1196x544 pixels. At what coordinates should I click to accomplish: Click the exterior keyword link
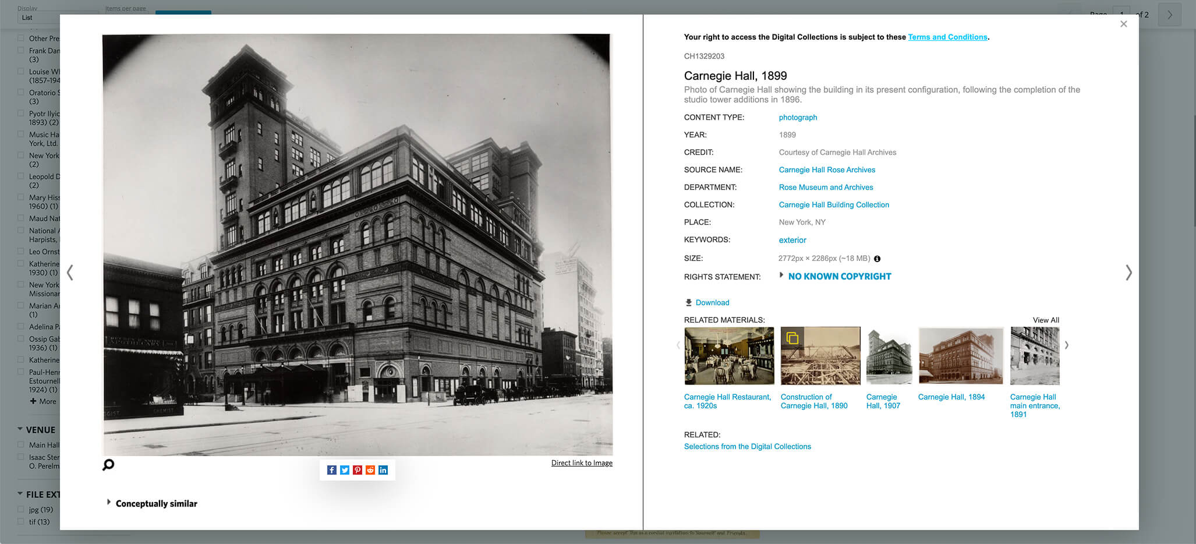[x=792, y=240]
